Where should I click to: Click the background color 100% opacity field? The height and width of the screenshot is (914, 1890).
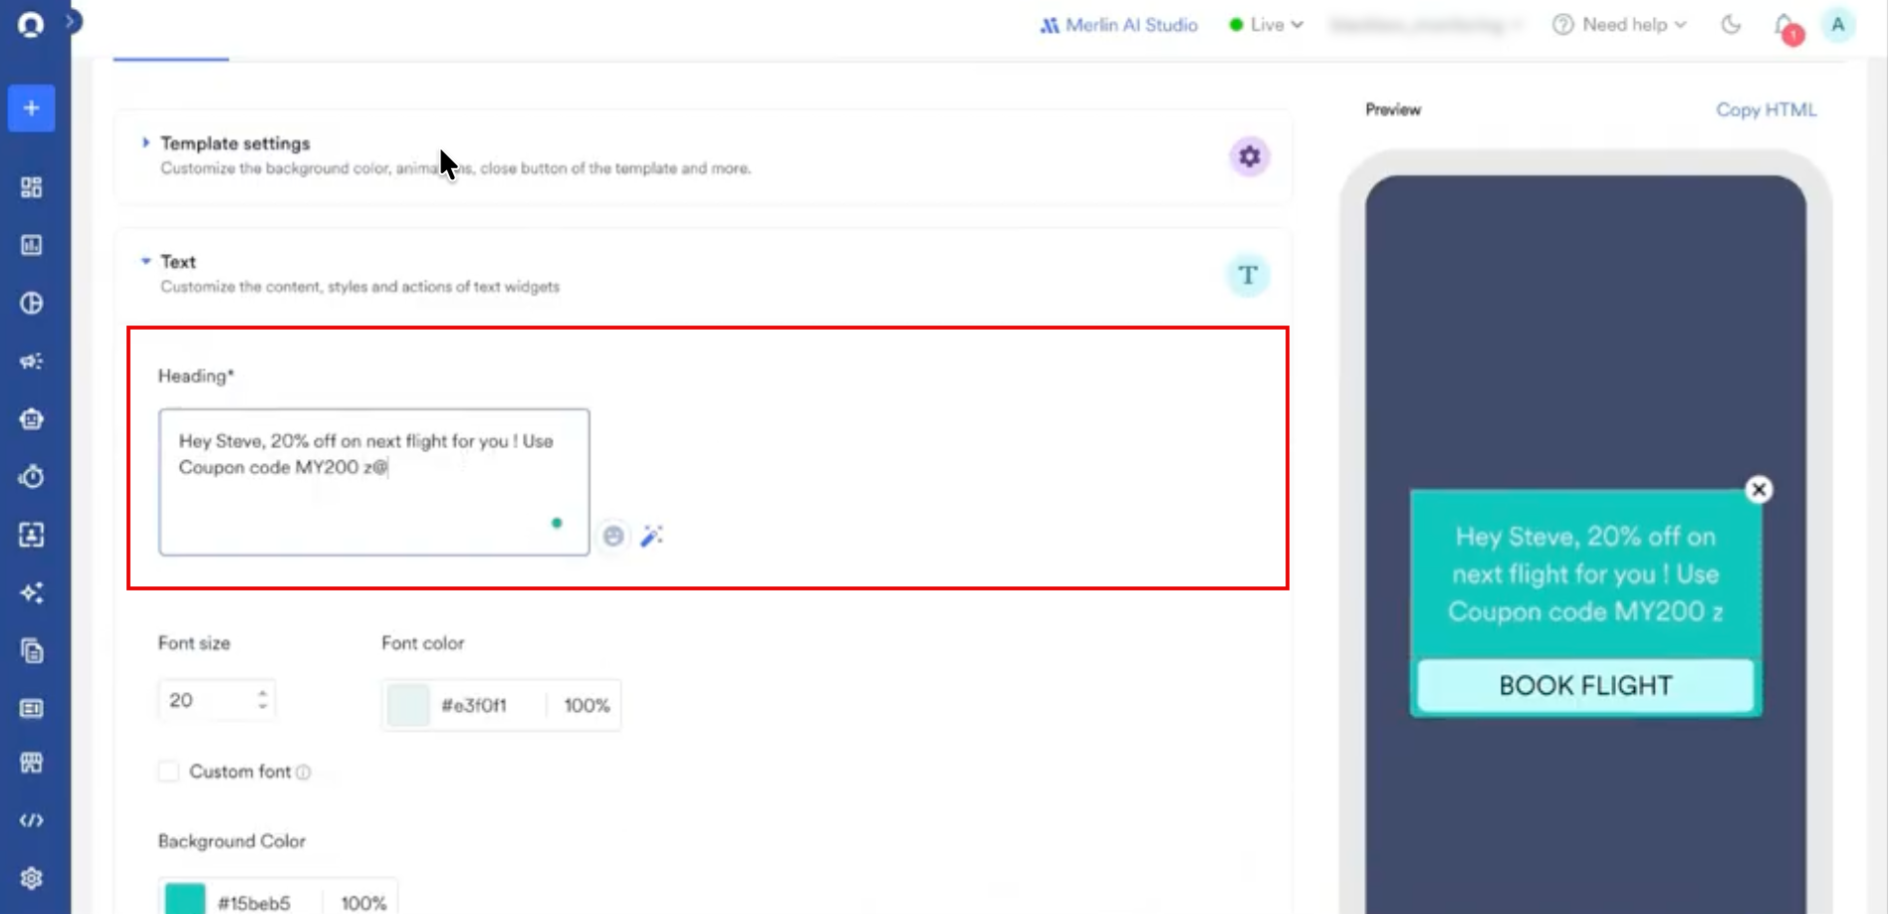pos(363,903)
